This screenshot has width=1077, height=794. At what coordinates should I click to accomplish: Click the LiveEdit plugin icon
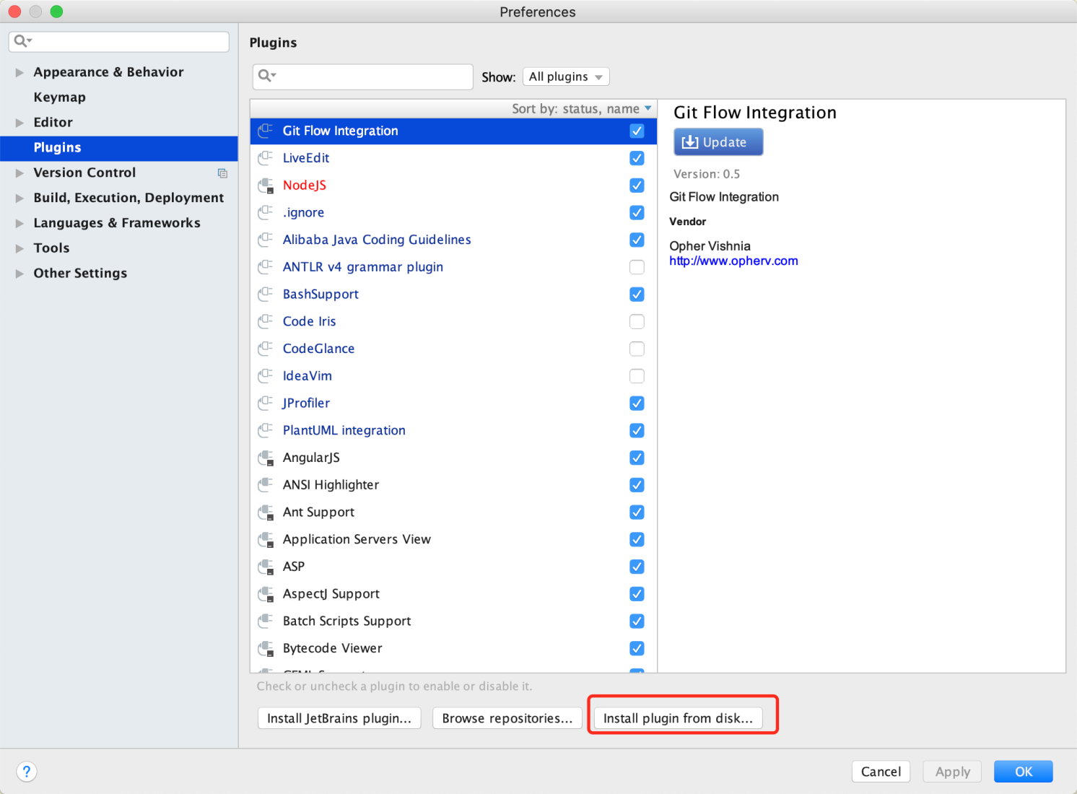tap(266, 158)
